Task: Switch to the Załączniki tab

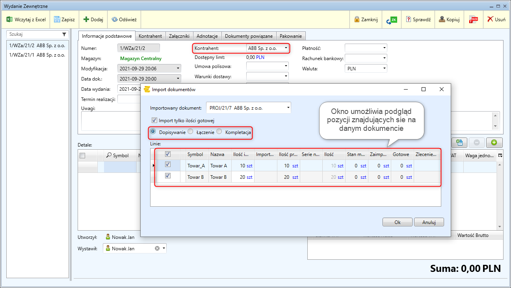Action: pos(179,36)
